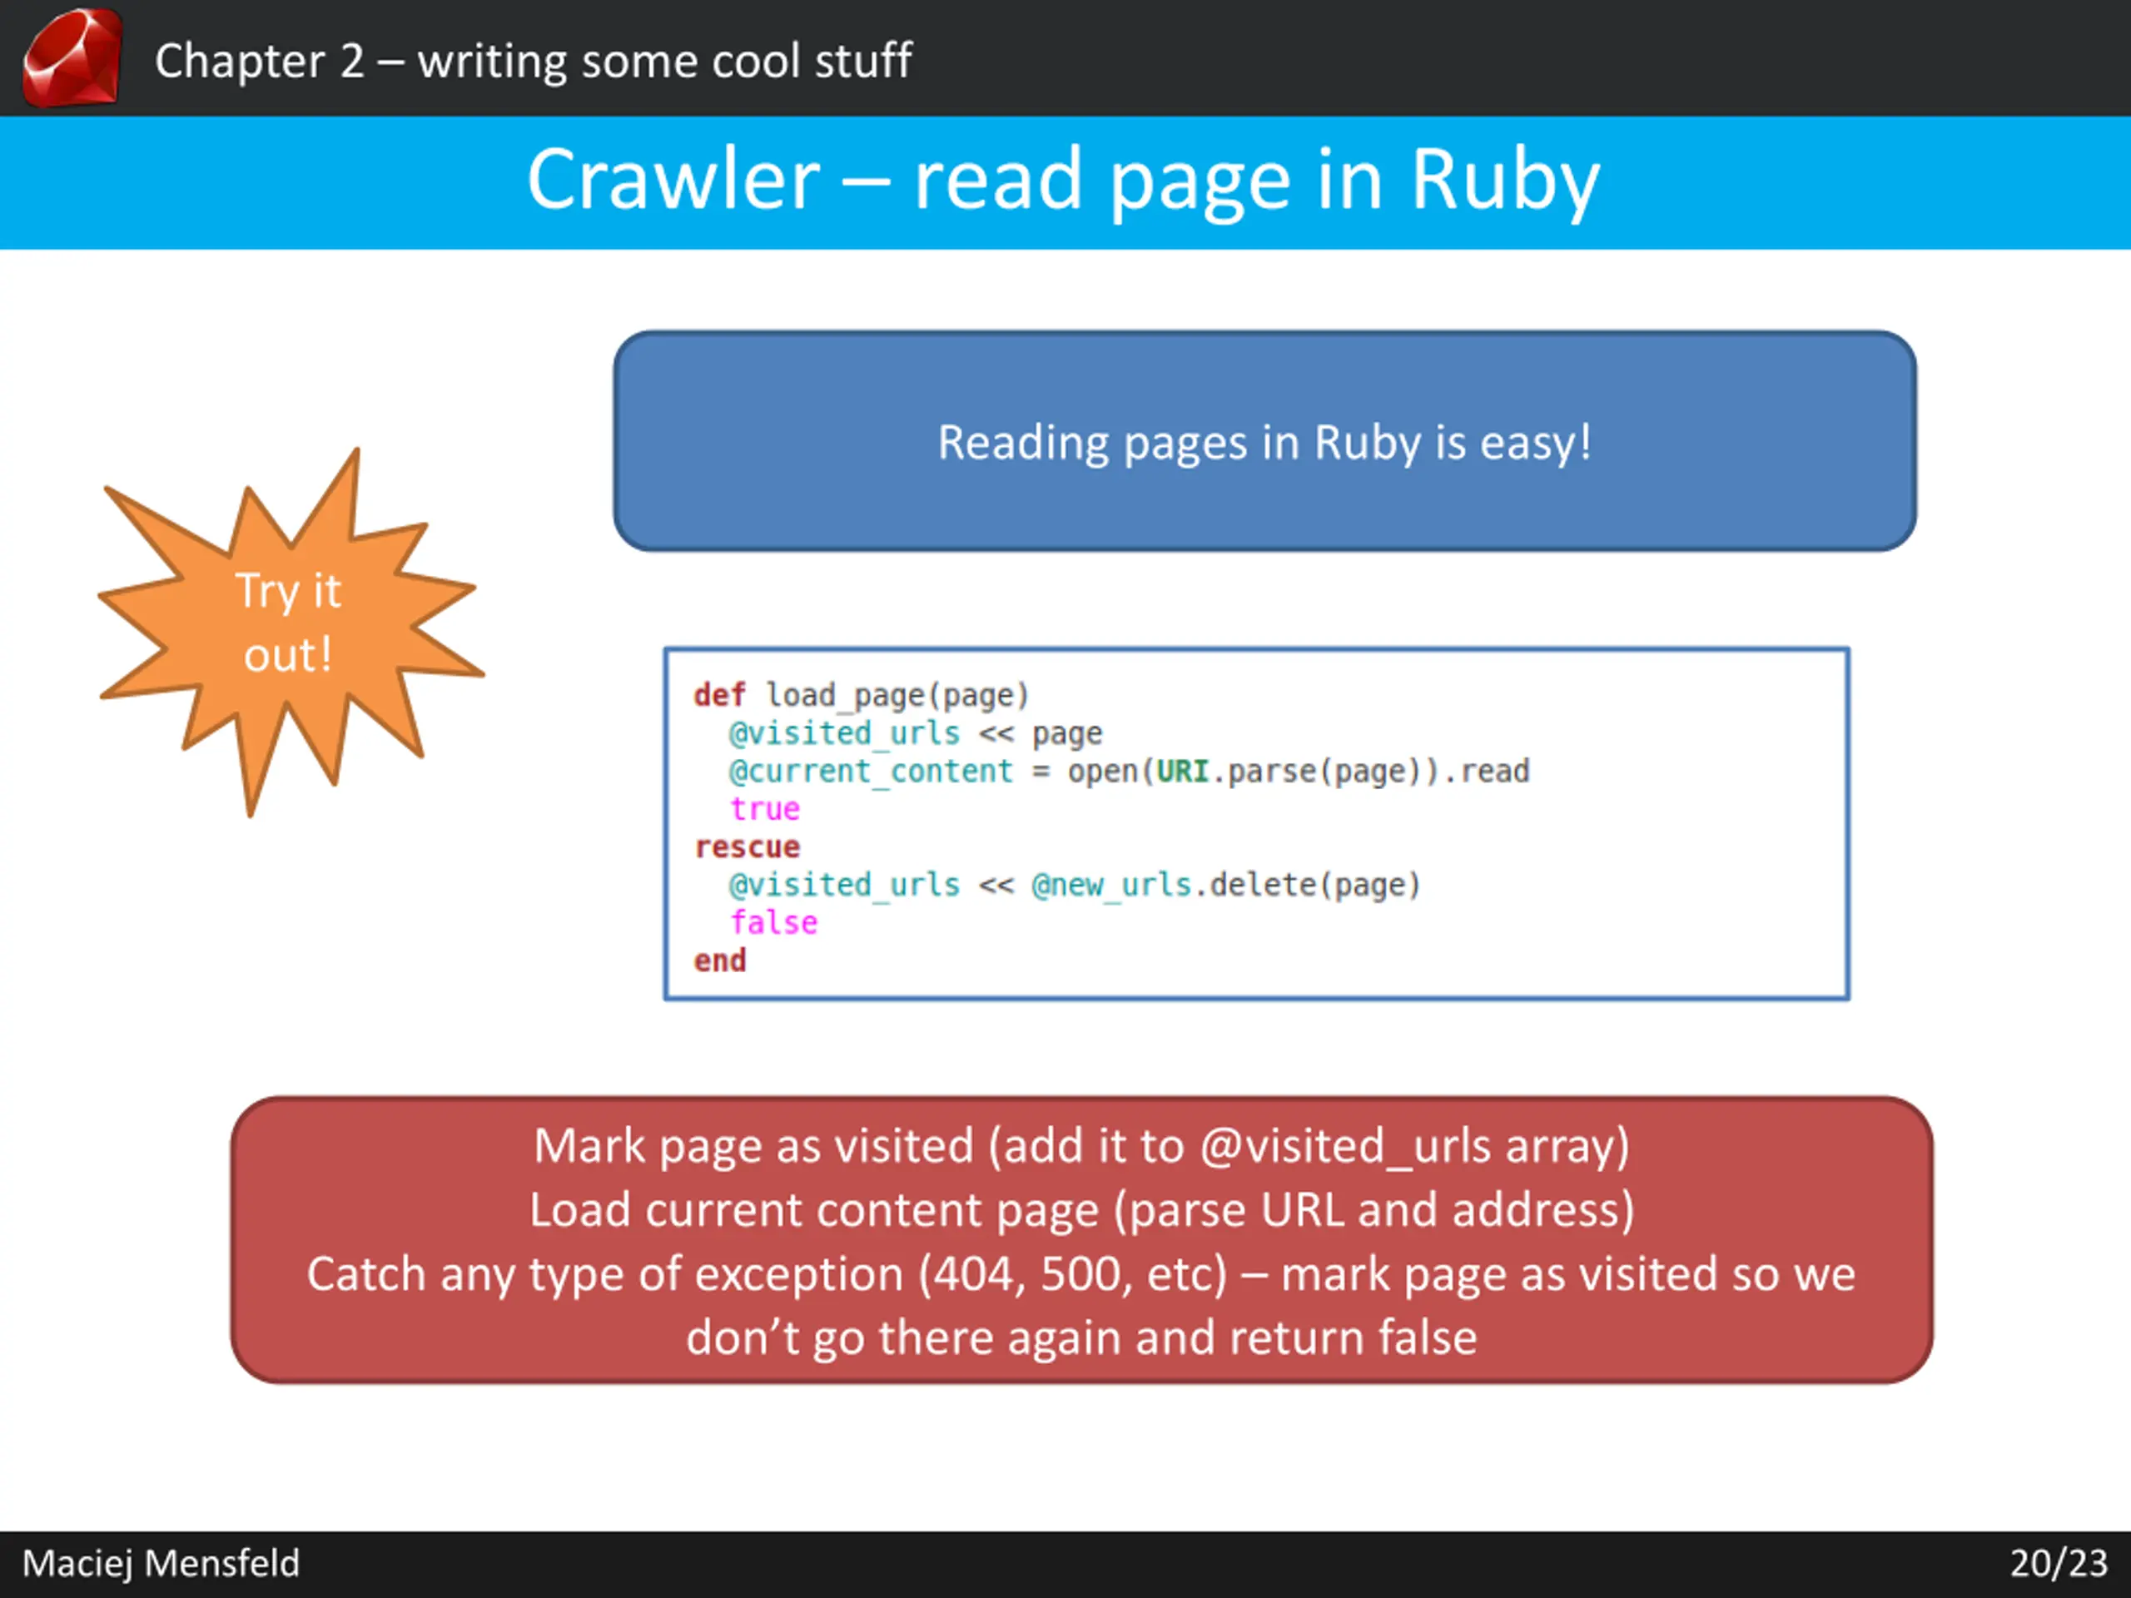Click author name 'Maciej Mensfeld'
The height and width of the screenshot is (1598, 2131).
[x=161, y=1563]
